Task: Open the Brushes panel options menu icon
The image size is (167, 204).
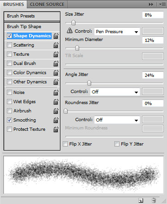Action: pyautogui.click(x=162, y=4)
